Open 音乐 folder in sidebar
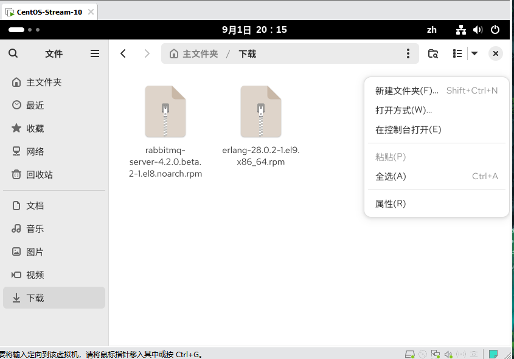Viewport: 514px width, 359px height. [54, 229]
